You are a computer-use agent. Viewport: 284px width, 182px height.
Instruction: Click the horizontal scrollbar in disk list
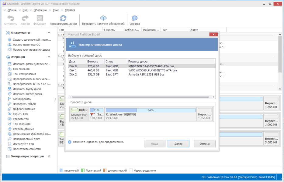[x=140, y=97]
